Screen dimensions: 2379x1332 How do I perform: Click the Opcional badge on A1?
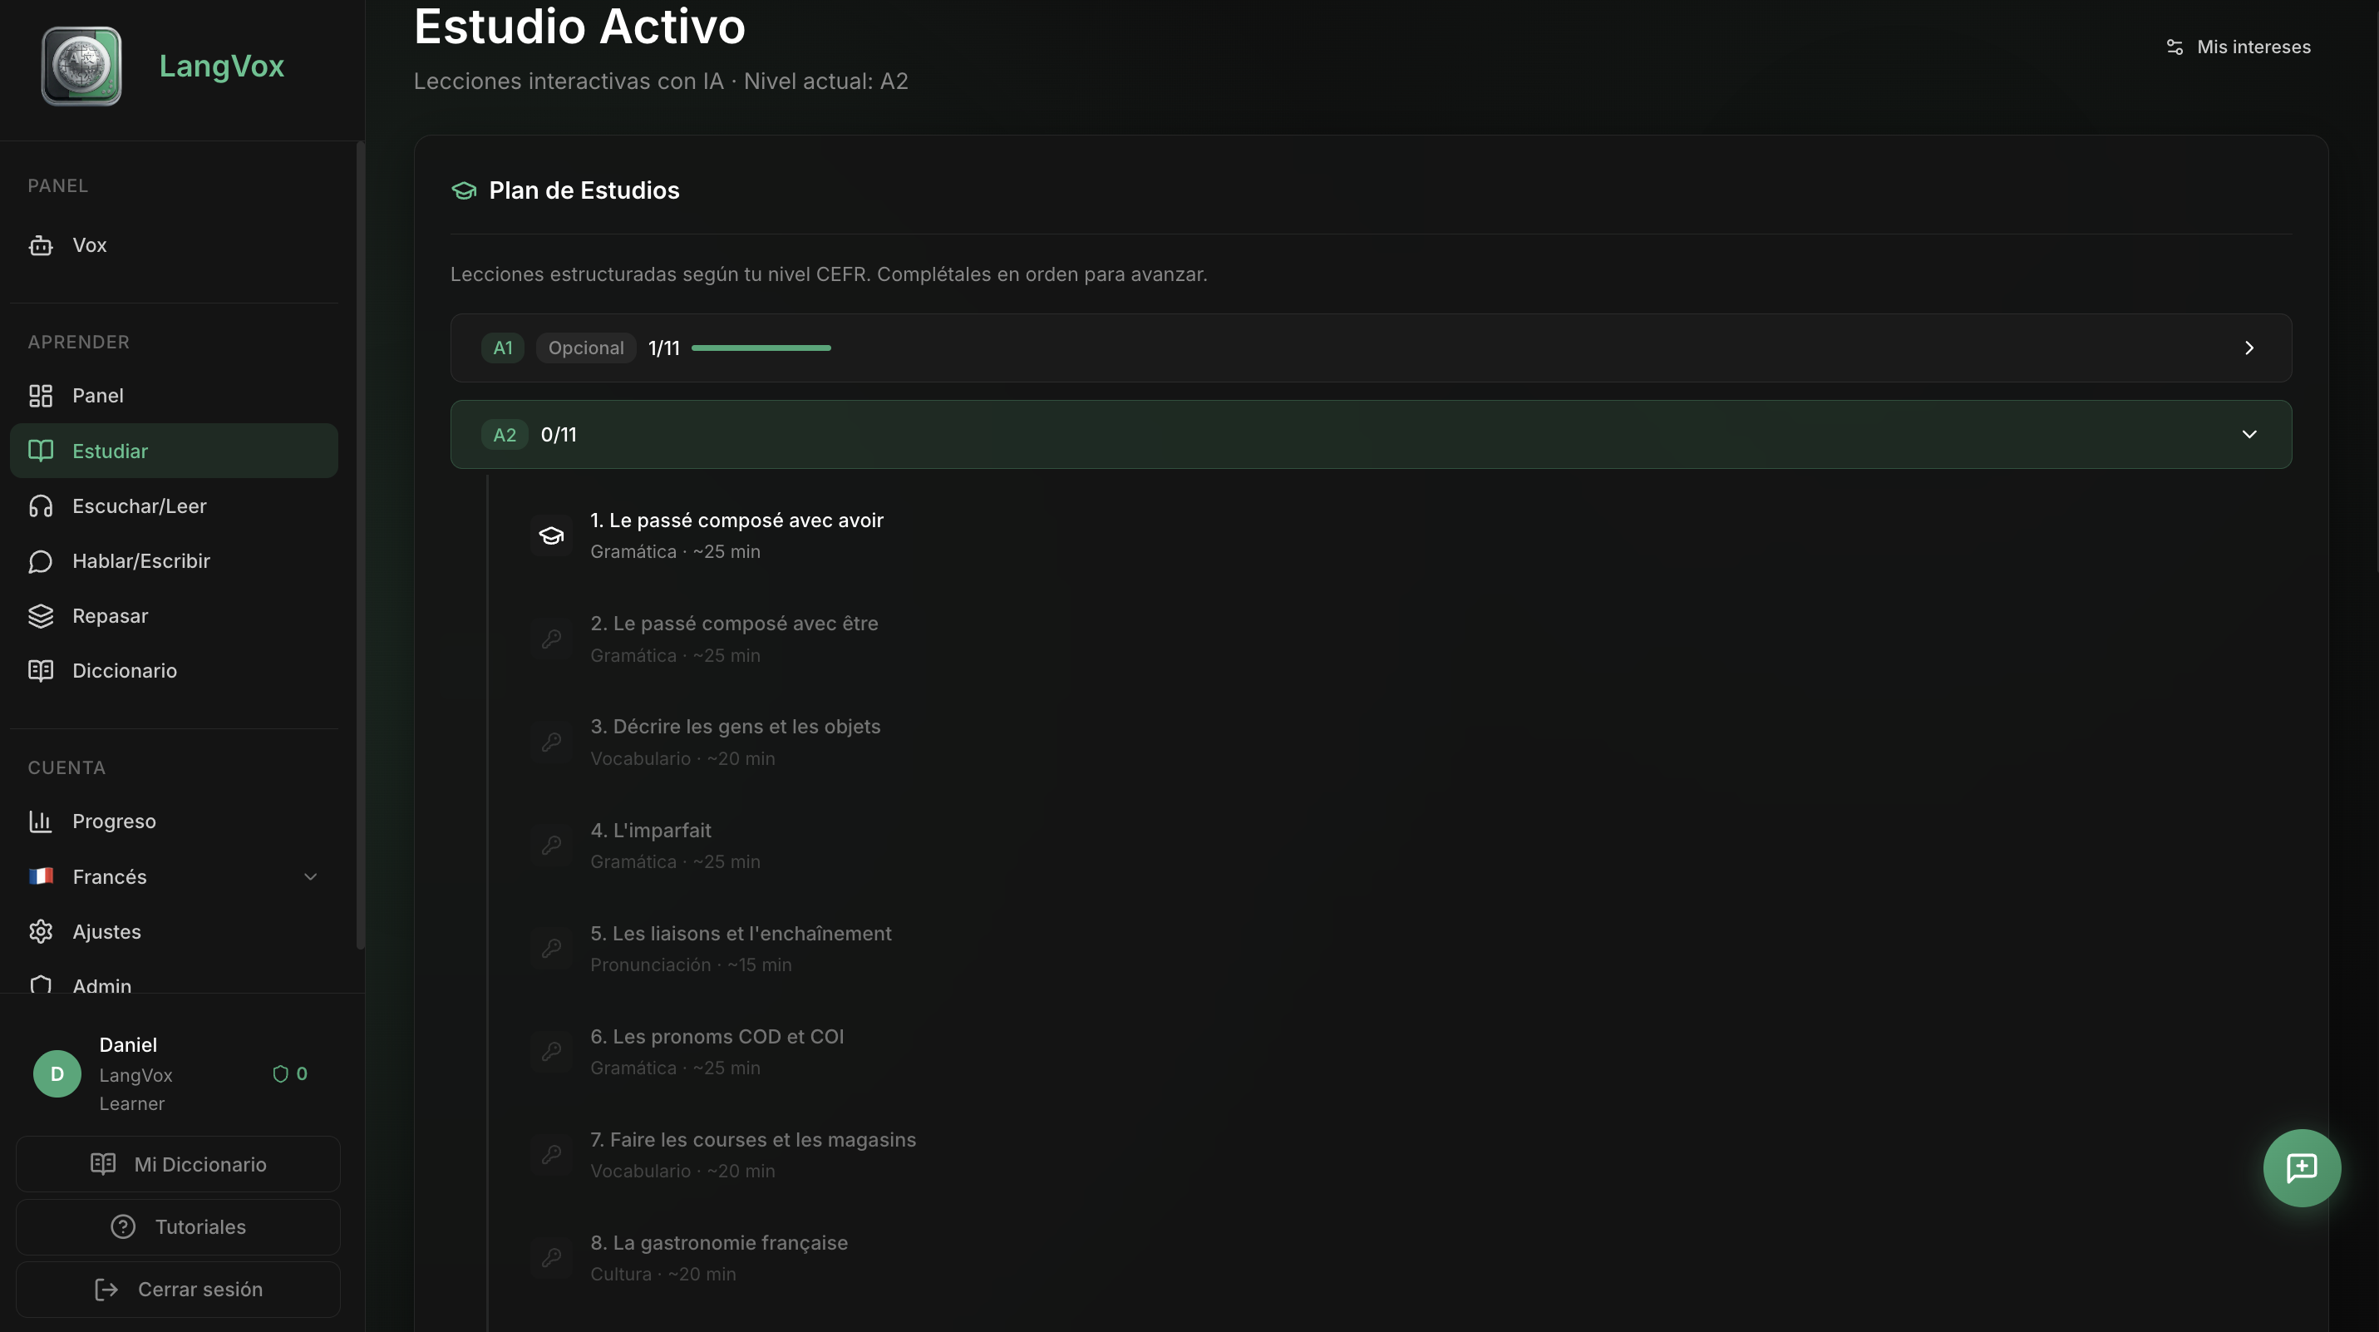click(585, 348)
